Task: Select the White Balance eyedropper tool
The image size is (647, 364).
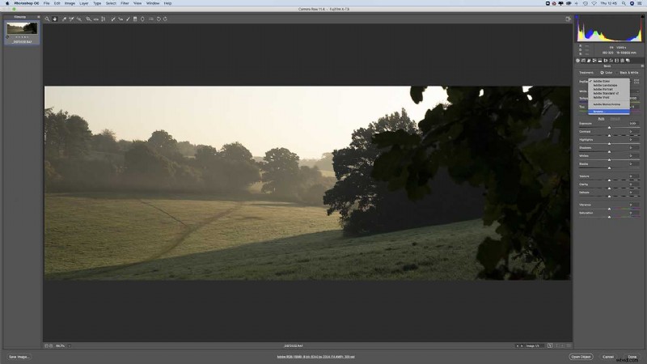Action: (x=64, y=19)
